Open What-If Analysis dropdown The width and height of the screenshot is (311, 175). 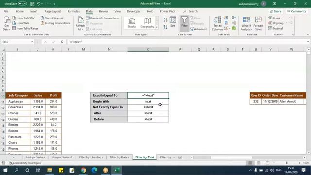point(246,23)
